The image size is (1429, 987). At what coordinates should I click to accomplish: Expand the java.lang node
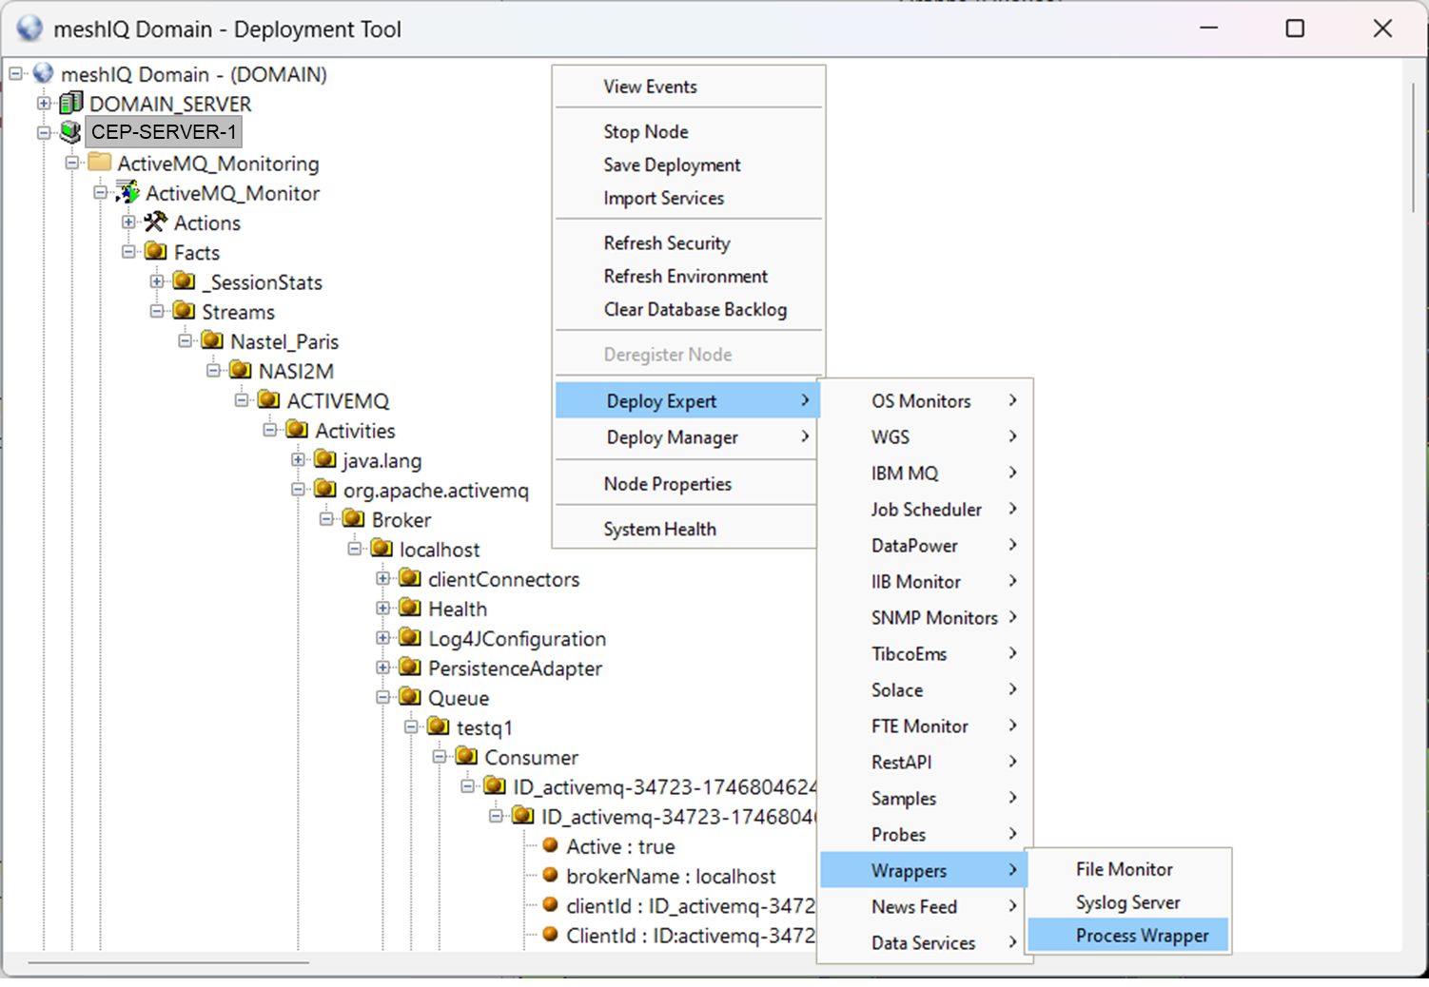click(298, 459)
